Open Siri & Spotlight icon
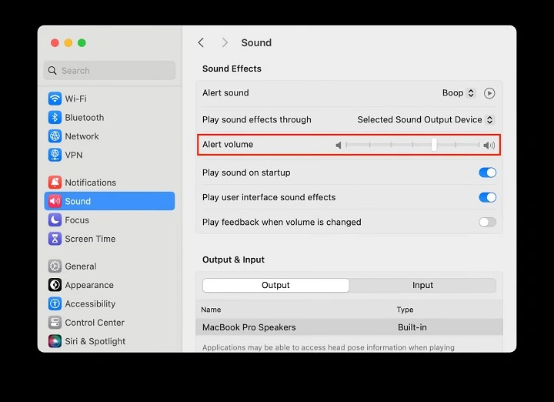 coord(55,341)
